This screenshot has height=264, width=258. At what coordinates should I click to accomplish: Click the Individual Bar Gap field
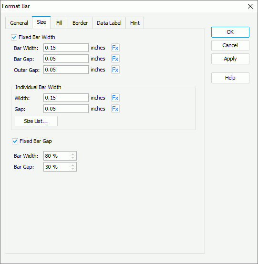[66, 109]
